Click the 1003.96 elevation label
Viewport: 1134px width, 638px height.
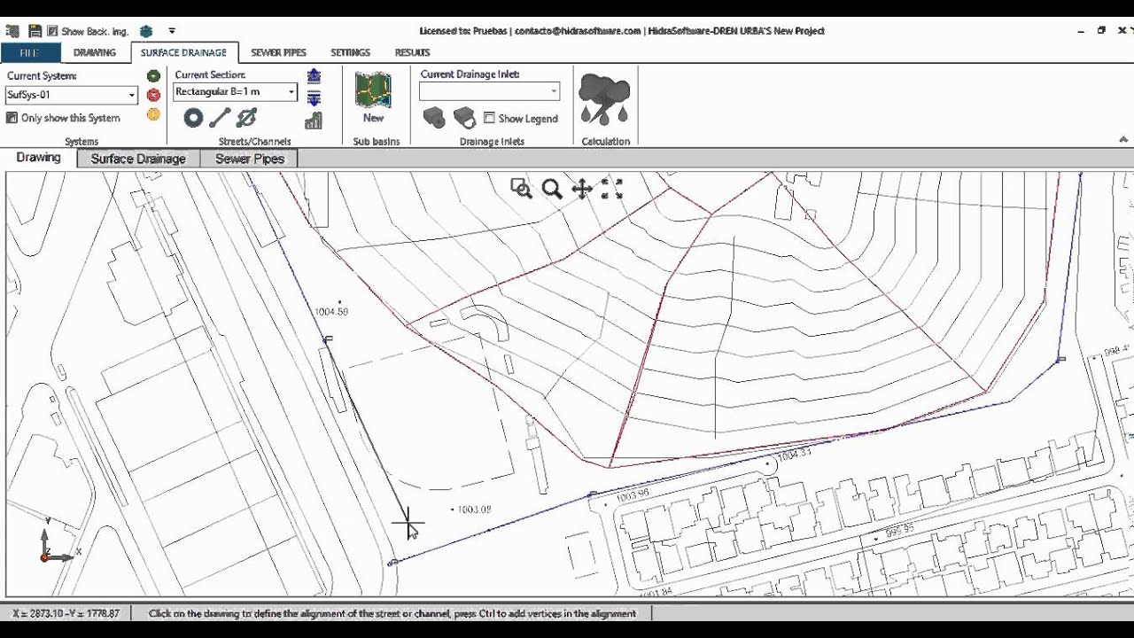tap(632, 494)
